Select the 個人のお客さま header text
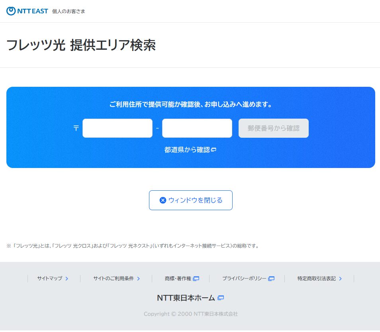The width and height of the screenshot is (380, 332). (x=69, y=11)
